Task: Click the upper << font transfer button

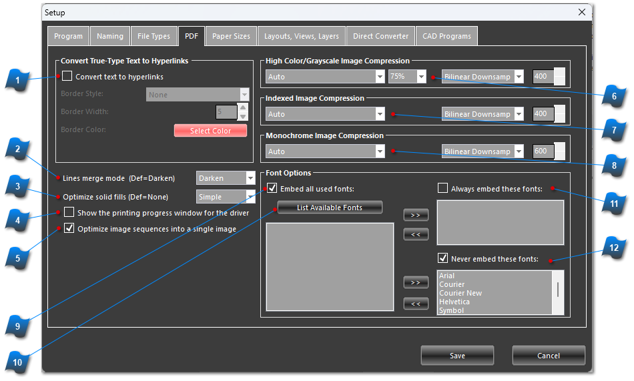Action: (415, 234)
